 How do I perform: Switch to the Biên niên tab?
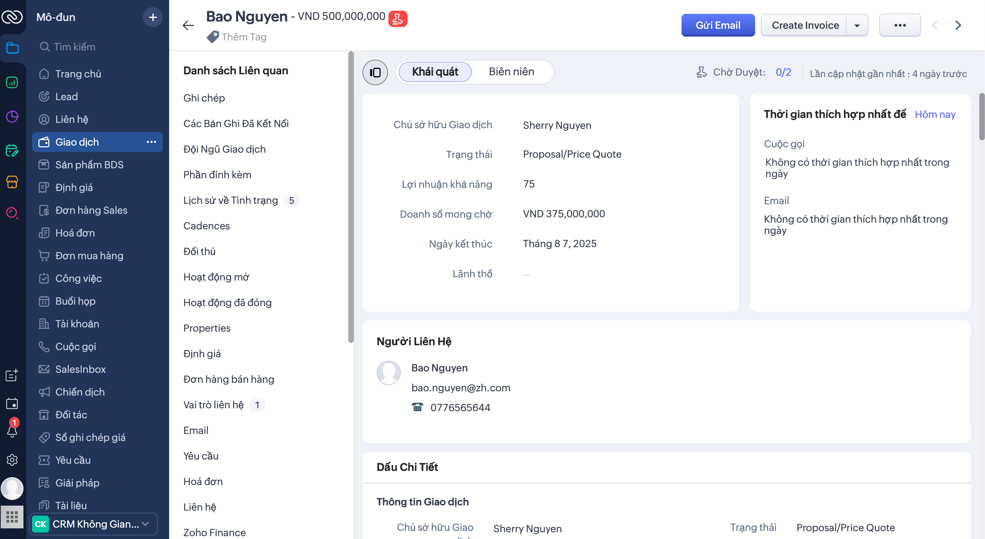coord(511,72)
